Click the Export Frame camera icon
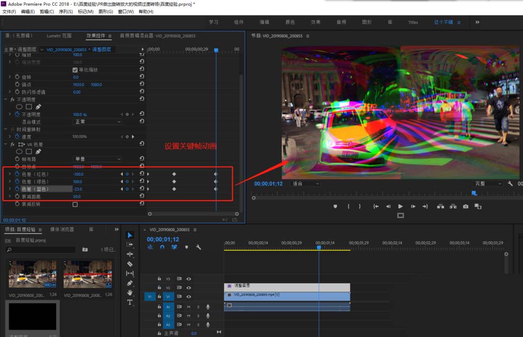The width and height of the screenshot is (523, 337). point(465,206)
